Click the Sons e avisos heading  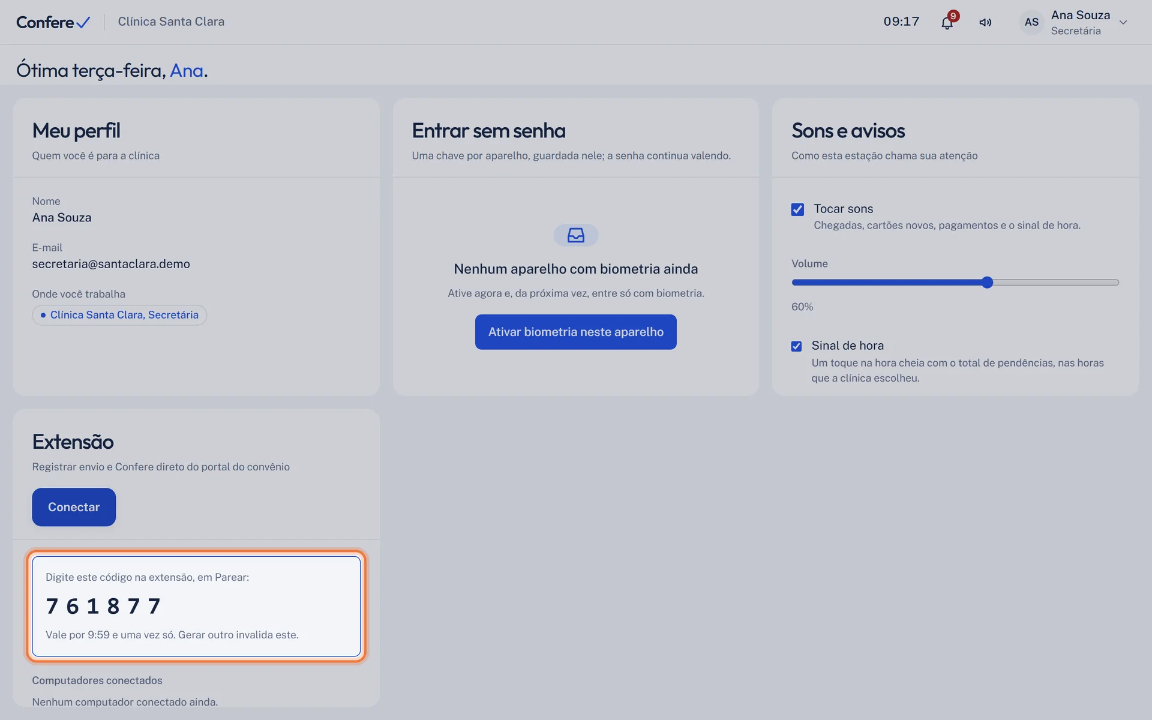[x=848, y=131]
